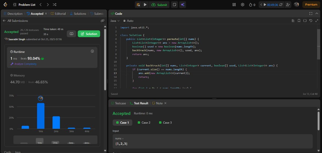This screenshot has height=153, width=322.
Task: Select Case 1 test result
Action: click(122, 123)
